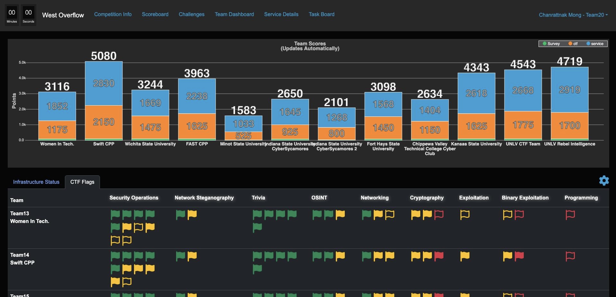Click Team13's green Networking flag
This screenshot has height=297, width=616.
[366, 215]
